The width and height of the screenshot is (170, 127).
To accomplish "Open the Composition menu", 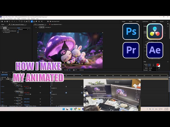I will point(10,19).
